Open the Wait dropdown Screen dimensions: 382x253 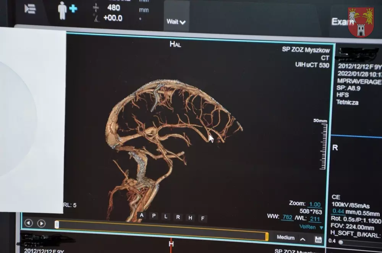pyautogui.click(x=176, y=22)
